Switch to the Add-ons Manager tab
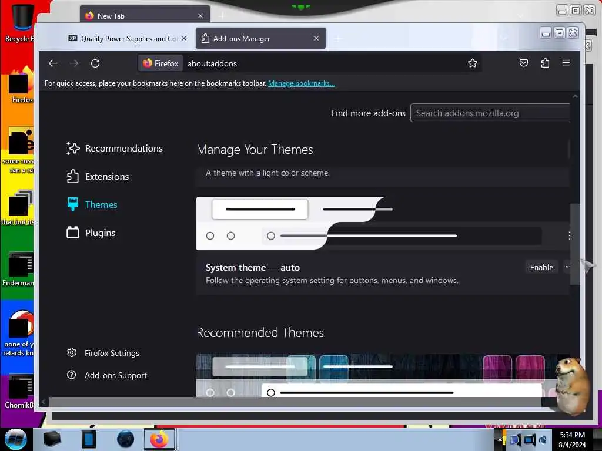The image size is (602, 451). (x=260, y=38)
